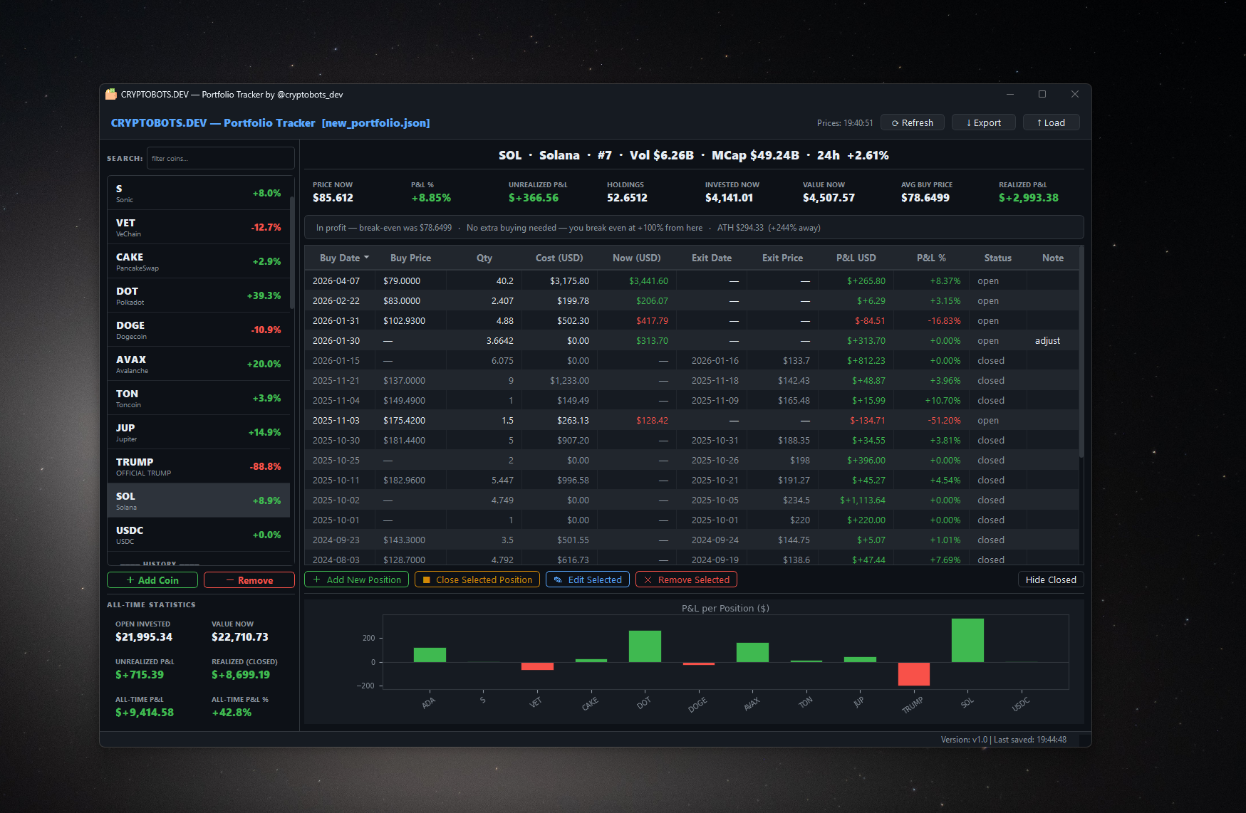1246x813 pixels.
Task: Click the Remove coin button
Action: point(249,580)
